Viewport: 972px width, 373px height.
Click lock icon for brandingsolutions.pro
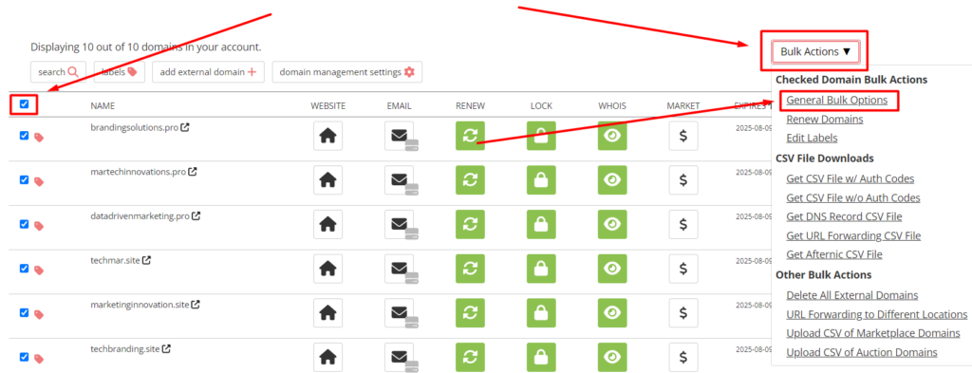click(x=541, y=136)
